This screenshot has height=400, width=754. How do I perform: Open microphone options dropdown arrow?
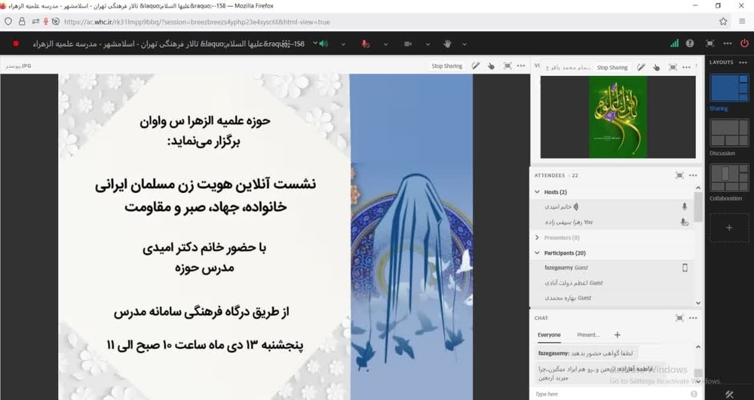385,44
